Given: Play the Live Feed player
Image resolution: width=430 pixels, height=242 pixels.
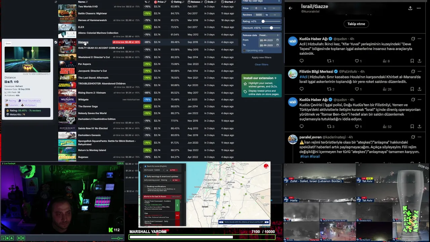Looking at the screenshot, I should 3,238.
